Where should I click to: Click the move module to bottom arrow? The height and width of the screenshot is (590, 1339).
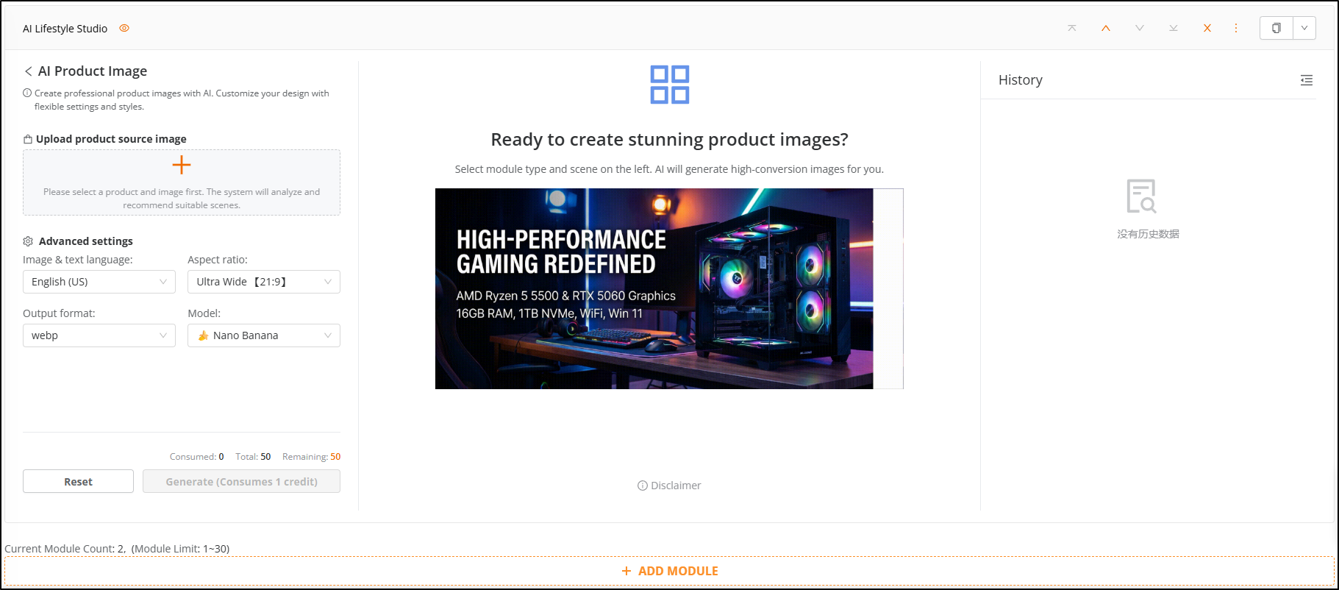[1174, 28]
